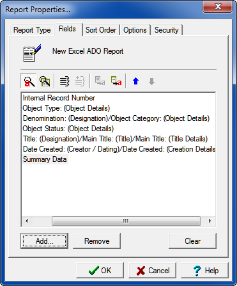Click the horizontal scrollbar's right arrow
Image resolution: width=237 pixels, height=286 pixels.
click(x=210, y=221)
